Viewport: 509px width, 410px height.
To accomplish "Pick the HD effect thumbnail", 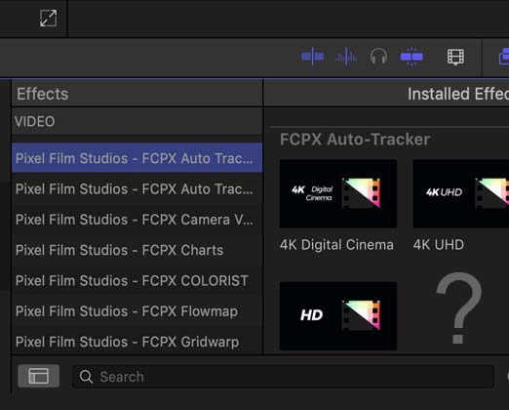I will coord(338,316).
